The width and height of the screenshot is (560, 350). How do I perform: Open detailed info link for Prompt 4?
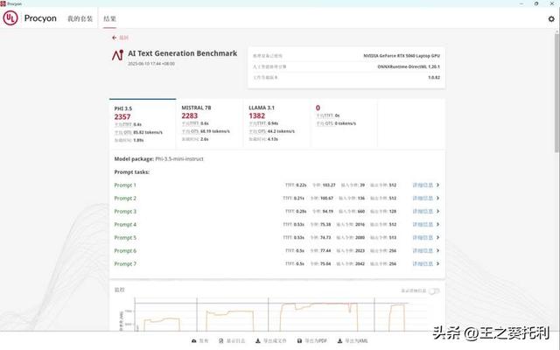[423, 224]
